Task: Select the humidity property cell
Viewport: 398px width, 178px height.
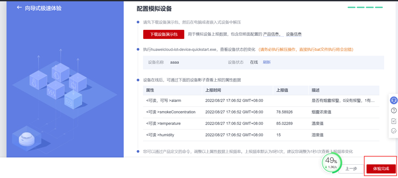Action: tap(160, 135)
